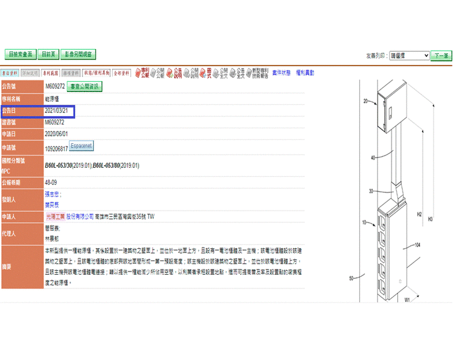Select the application number 109206817
Viewport: 466px width, 350px height.
click(x=56, y=149)
